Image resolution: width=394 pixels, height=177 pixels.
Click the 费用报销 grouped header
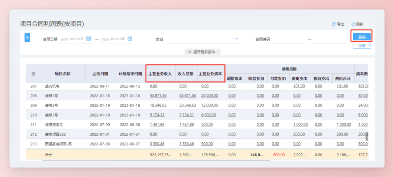[289, 69]
